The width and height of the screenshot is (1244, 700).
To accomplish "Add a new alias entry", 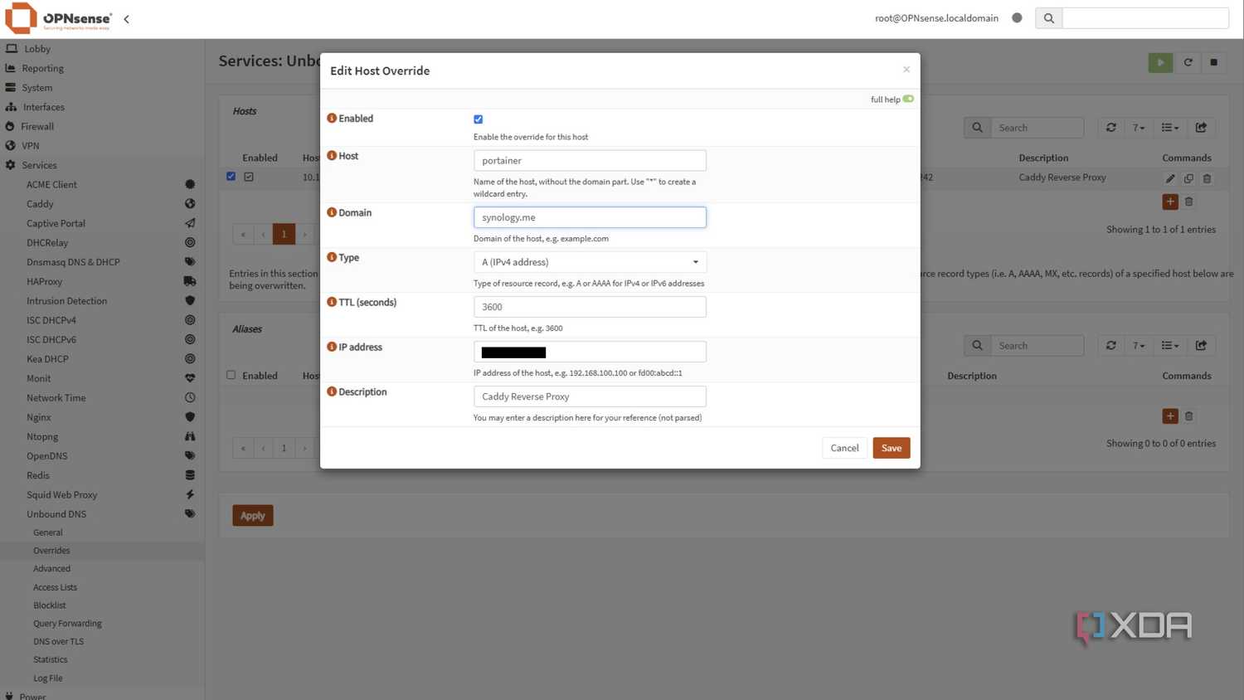I will click(1170, 416).
